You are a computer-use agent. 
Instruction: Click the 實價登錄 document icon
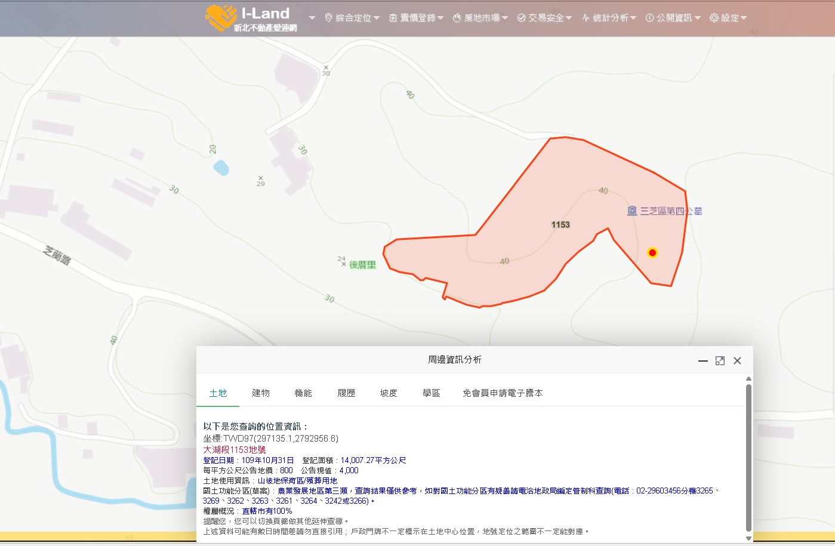click(x=394, y=17)
